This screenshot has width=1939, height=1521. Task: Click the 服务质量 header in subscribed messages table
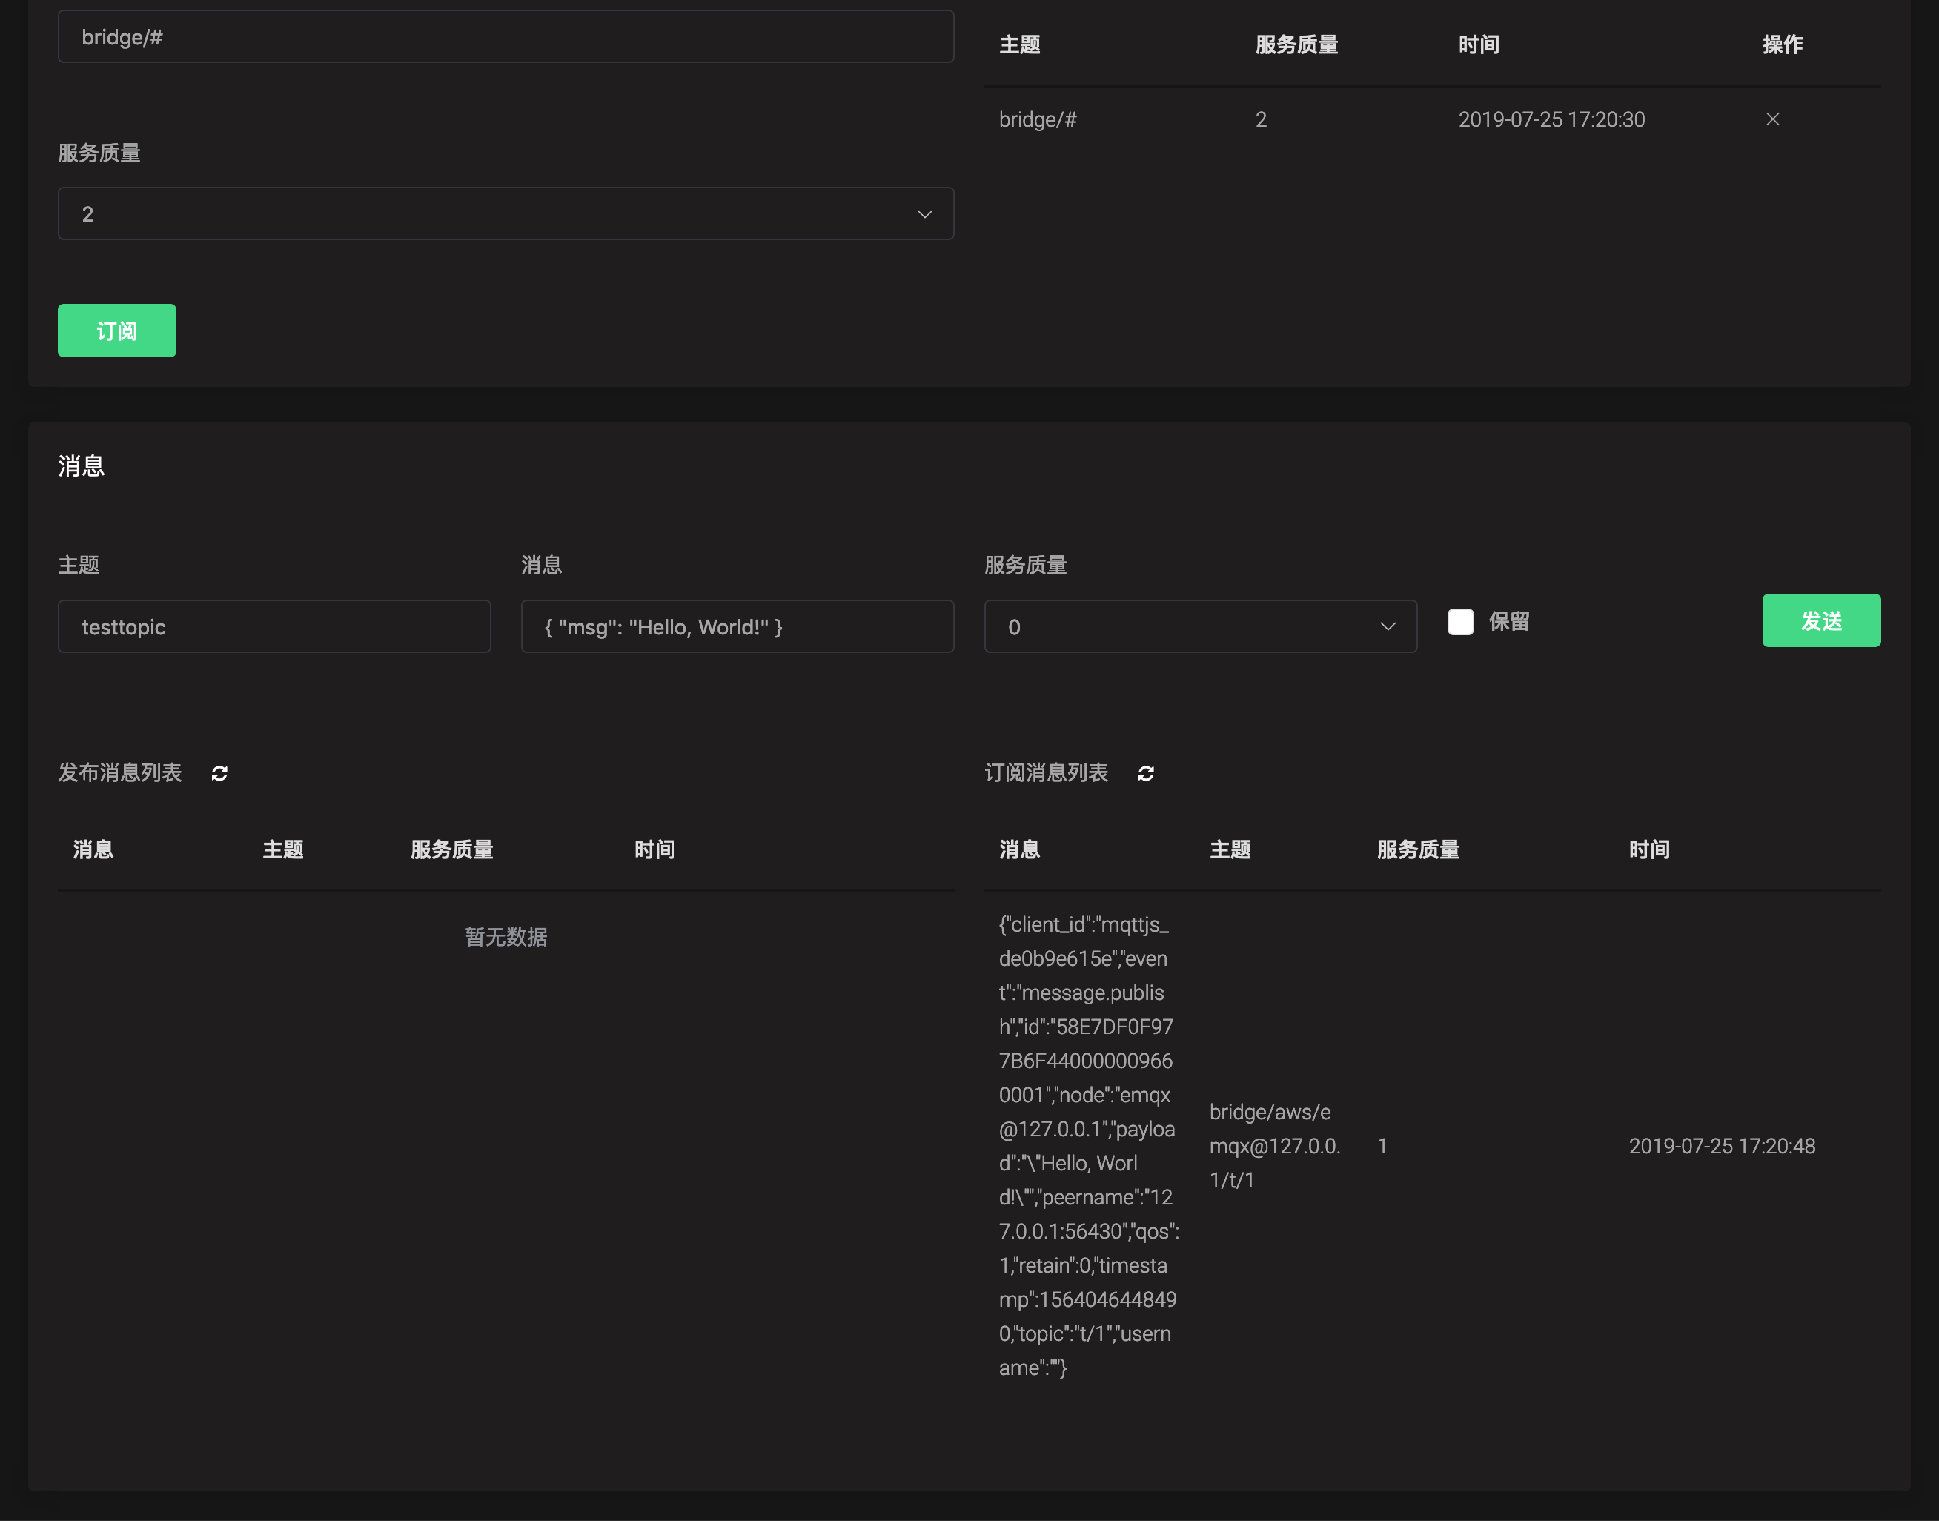[x=1418, y=849]
